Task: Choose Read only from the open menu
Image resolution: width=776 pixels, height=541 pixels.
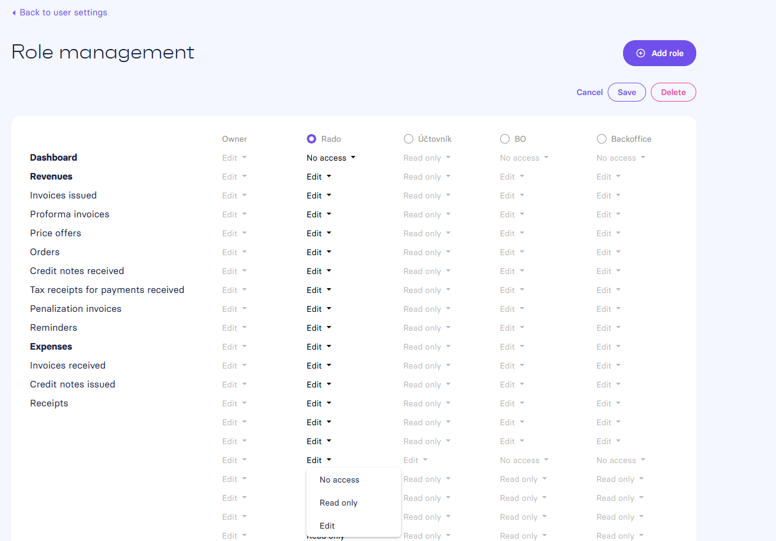Action: tap(353, 503)
